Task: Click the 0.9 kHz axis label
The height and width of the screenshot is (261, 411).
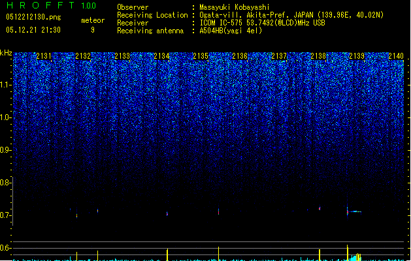Action: point(6,150)
